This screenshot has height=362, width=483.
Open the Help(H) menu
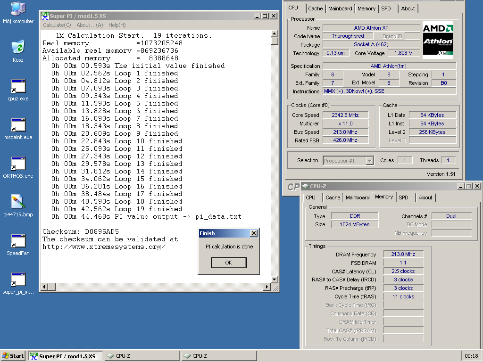[x=117, y=25]
